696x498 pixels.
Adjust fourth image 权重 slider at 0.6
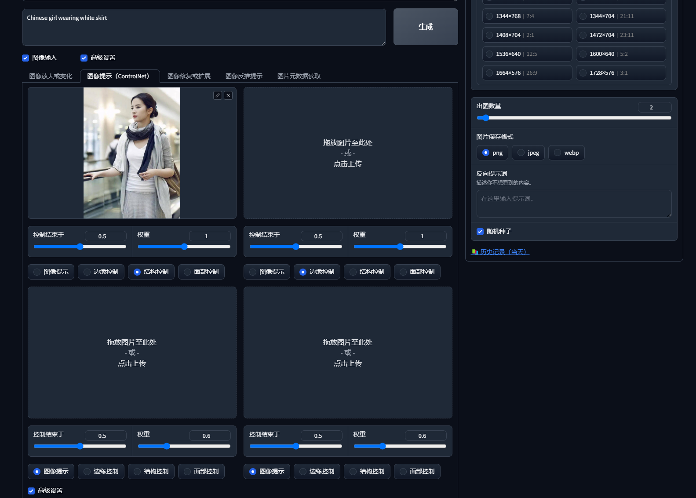click(400, 446)
